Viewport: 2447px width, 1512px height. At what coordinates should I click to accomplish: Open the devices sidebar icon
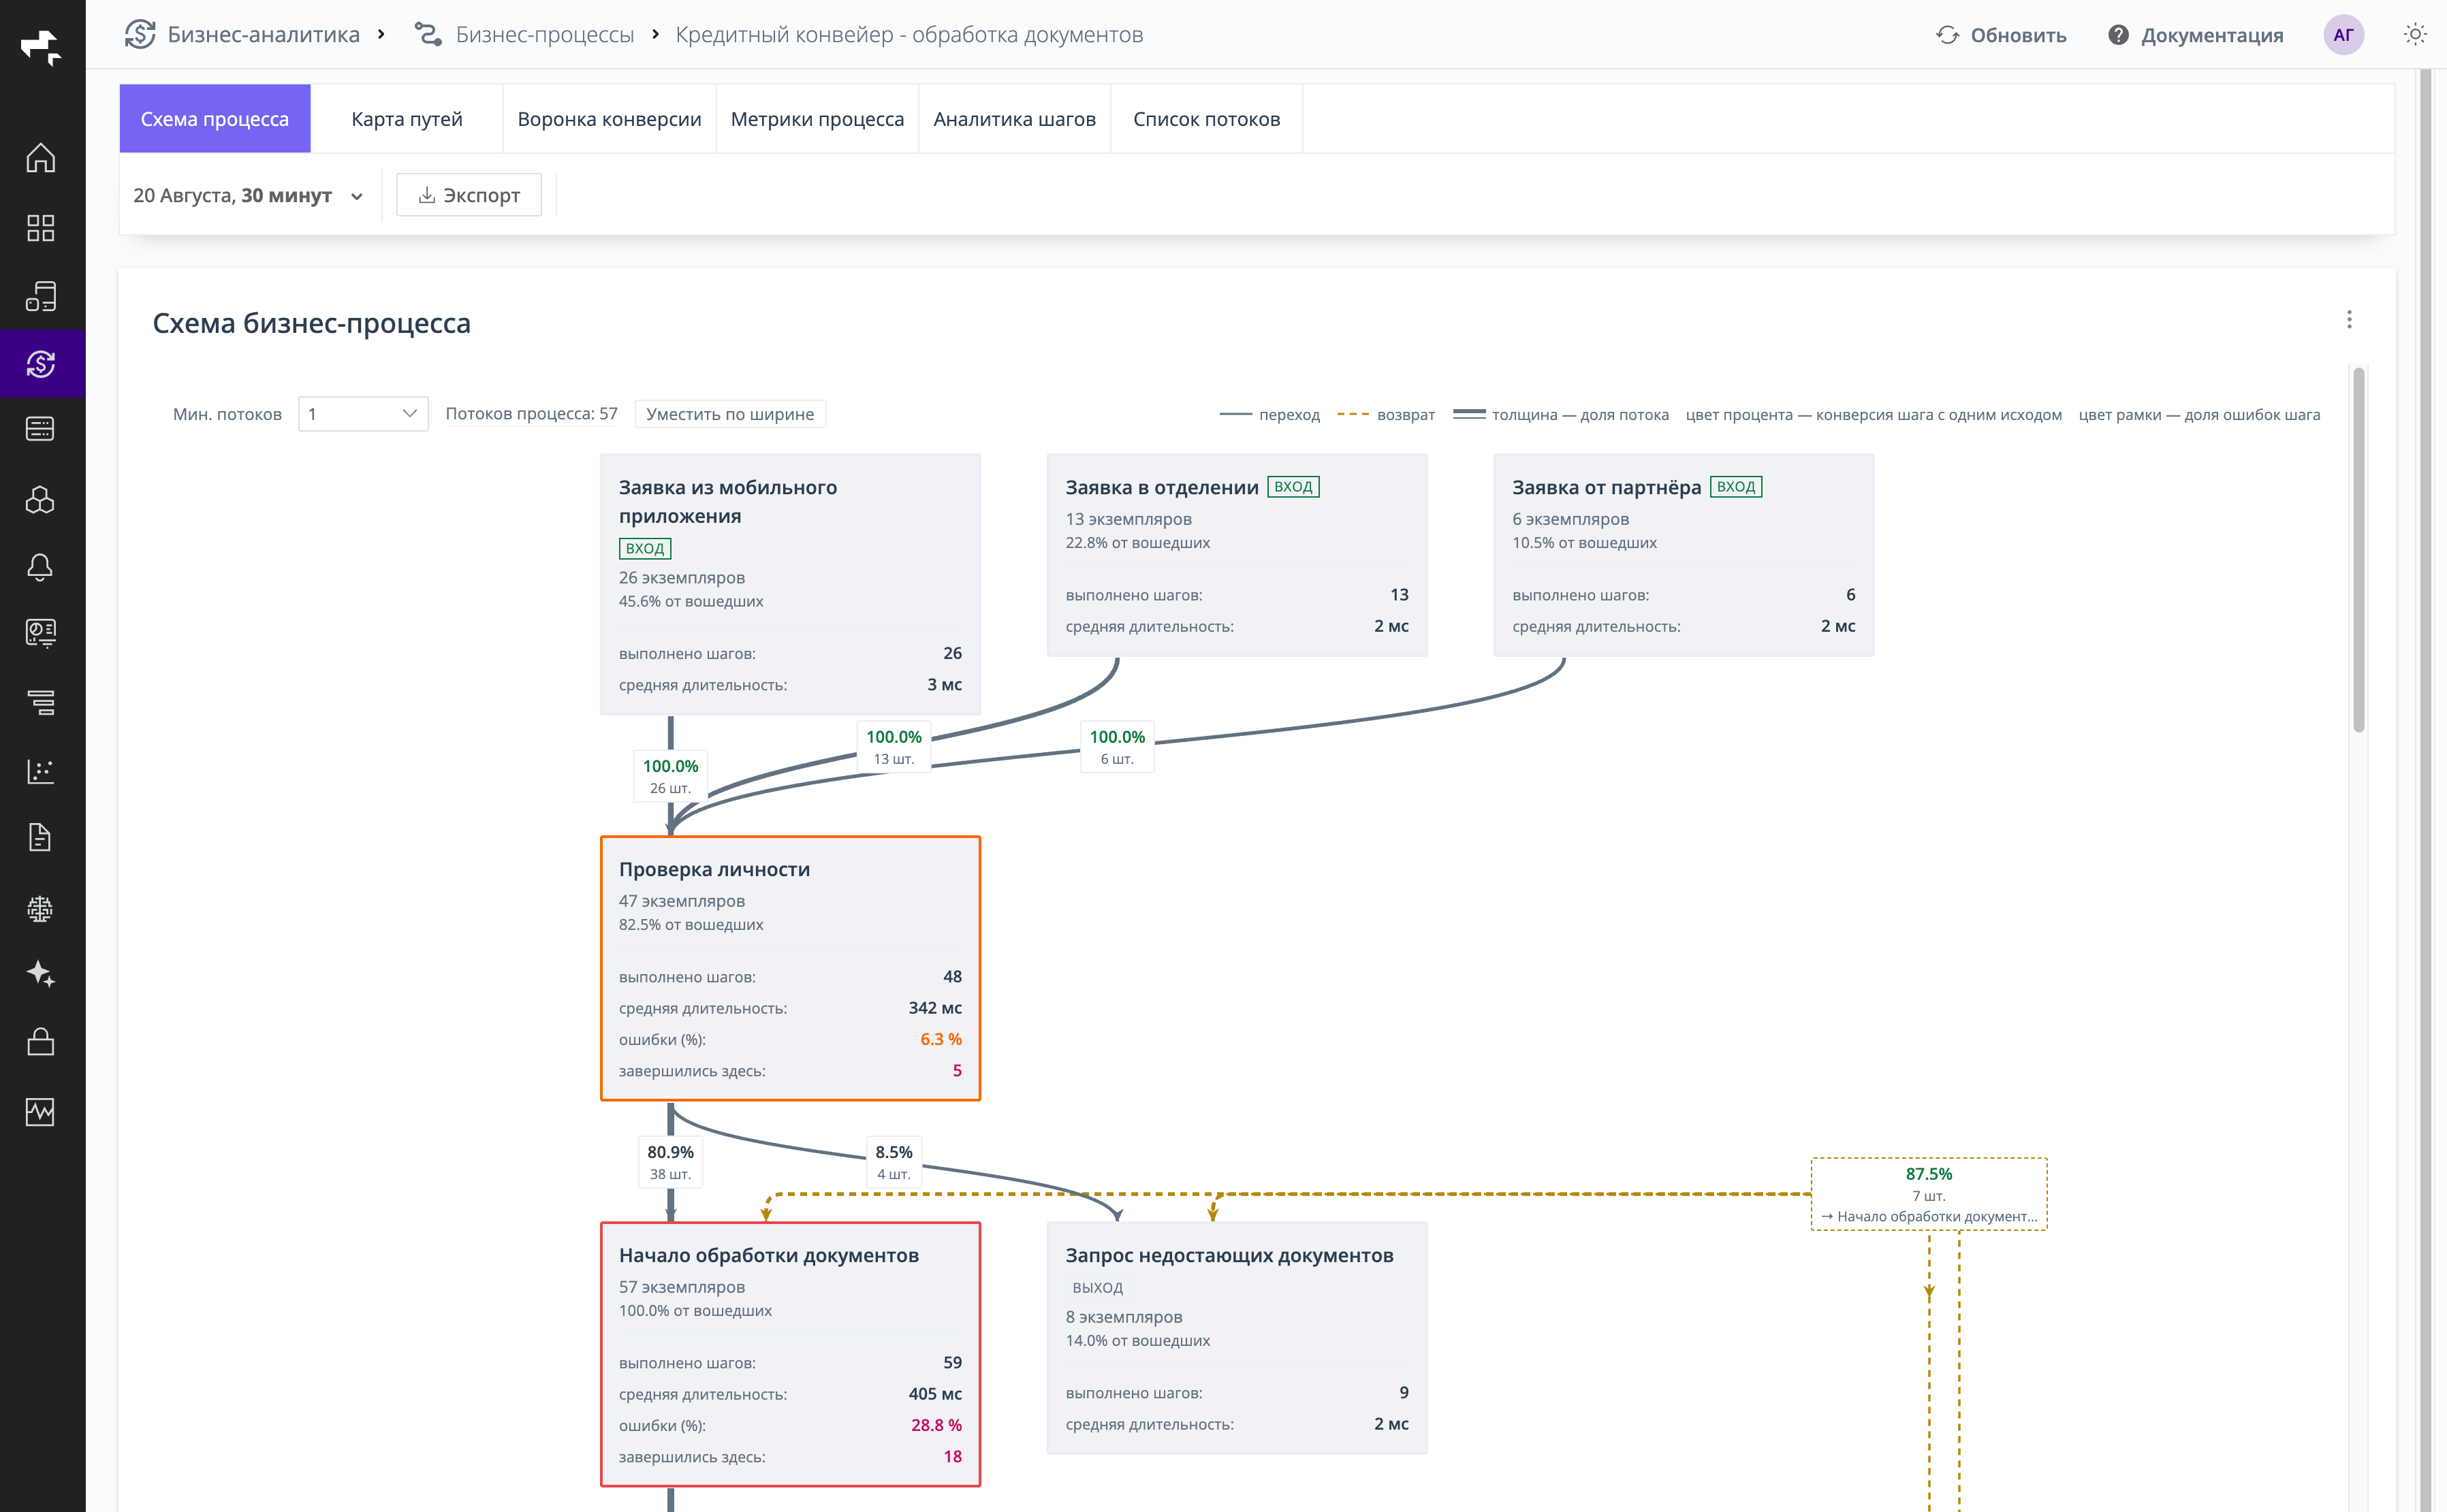41,296
